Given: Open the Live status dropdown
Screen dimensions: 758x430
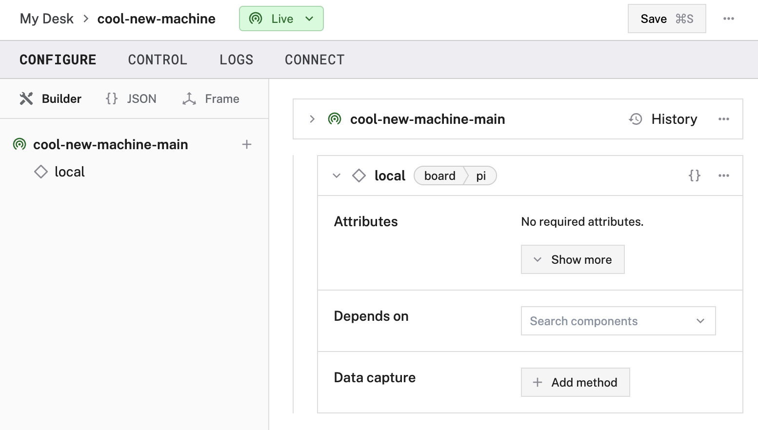Looking at the screenshot, I should (x=309, y=19).
